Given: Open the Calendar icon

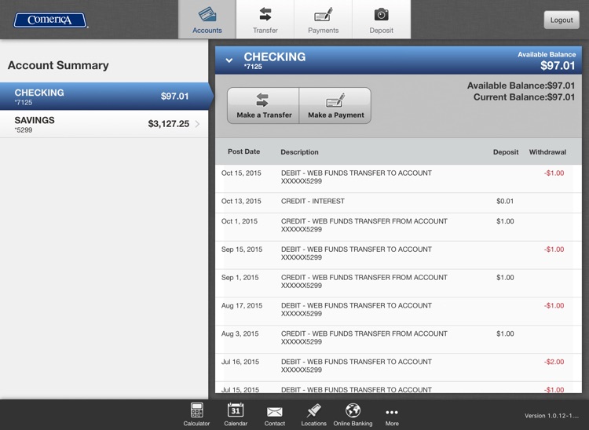Looking at the screenshot, I should click(236, 414).
